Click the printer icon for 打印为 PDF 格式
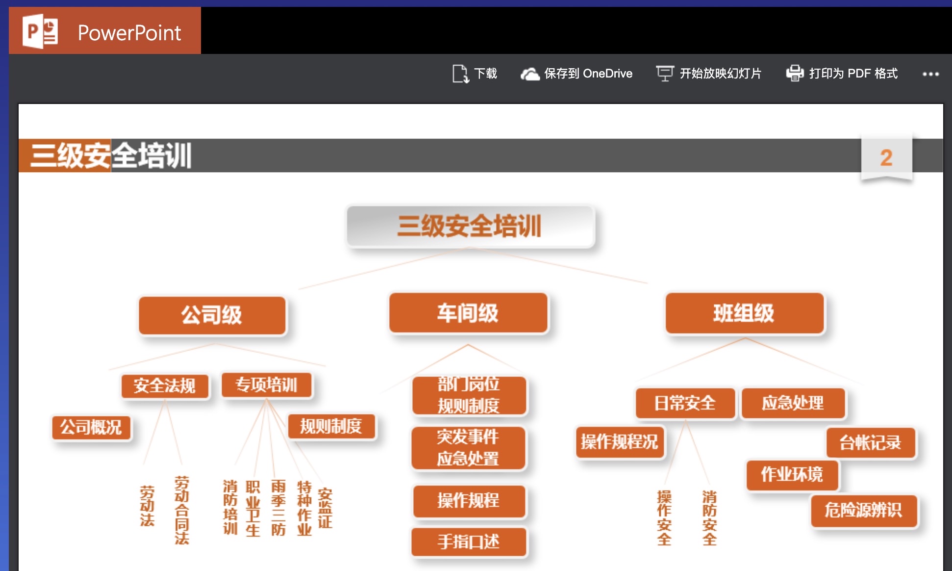Viewport: 952px width, 571px height. [794, 73]
